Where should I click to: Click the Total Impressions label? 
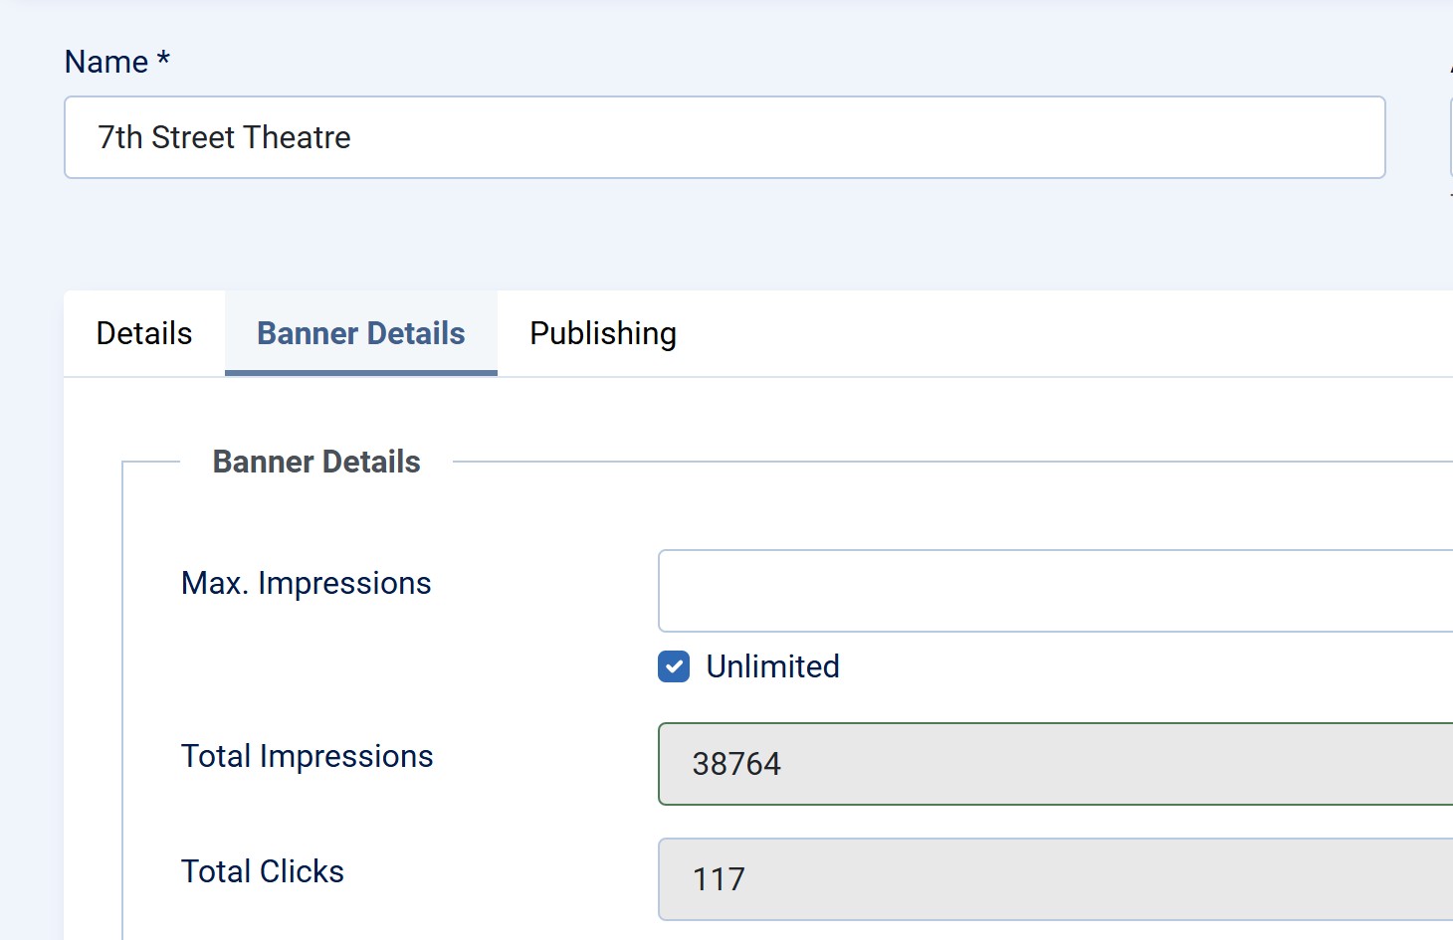(x=307, y=756)
